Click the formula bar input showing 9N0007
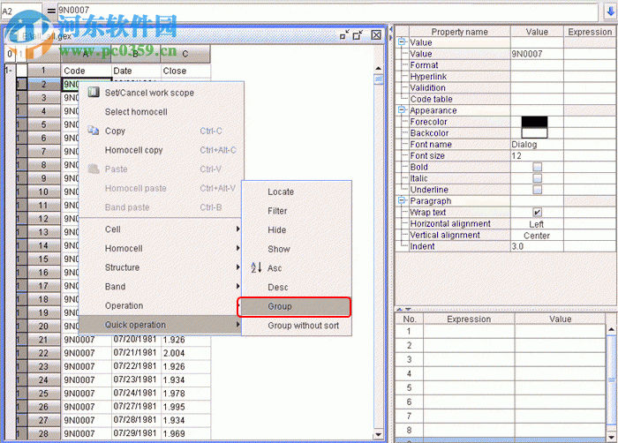This screenshot has height=443, width=618. click(x=309, y=12)
